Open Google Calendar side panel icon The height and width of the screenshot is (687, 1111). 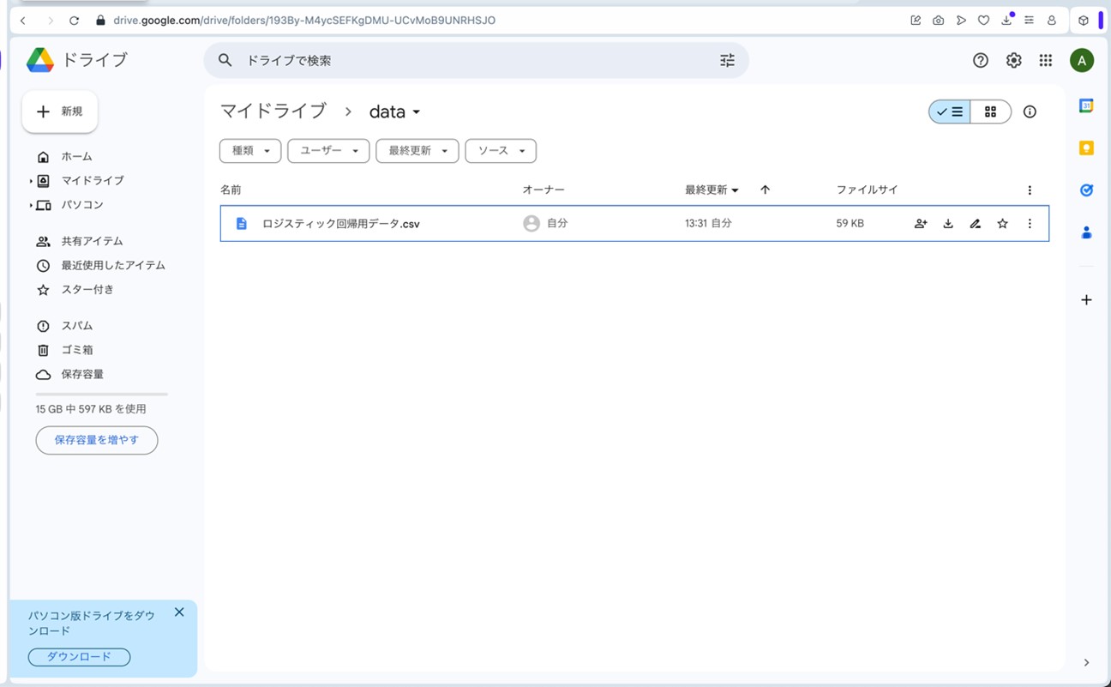(1086, 105)
